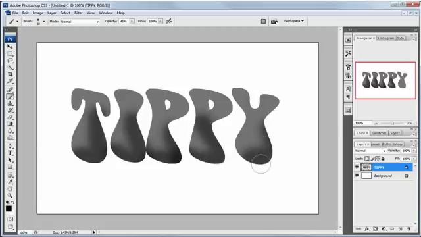The height and width of the screenshot is (237, 421).
Task: Open brush Flow slider arrow
Action: tap(161, 21)
